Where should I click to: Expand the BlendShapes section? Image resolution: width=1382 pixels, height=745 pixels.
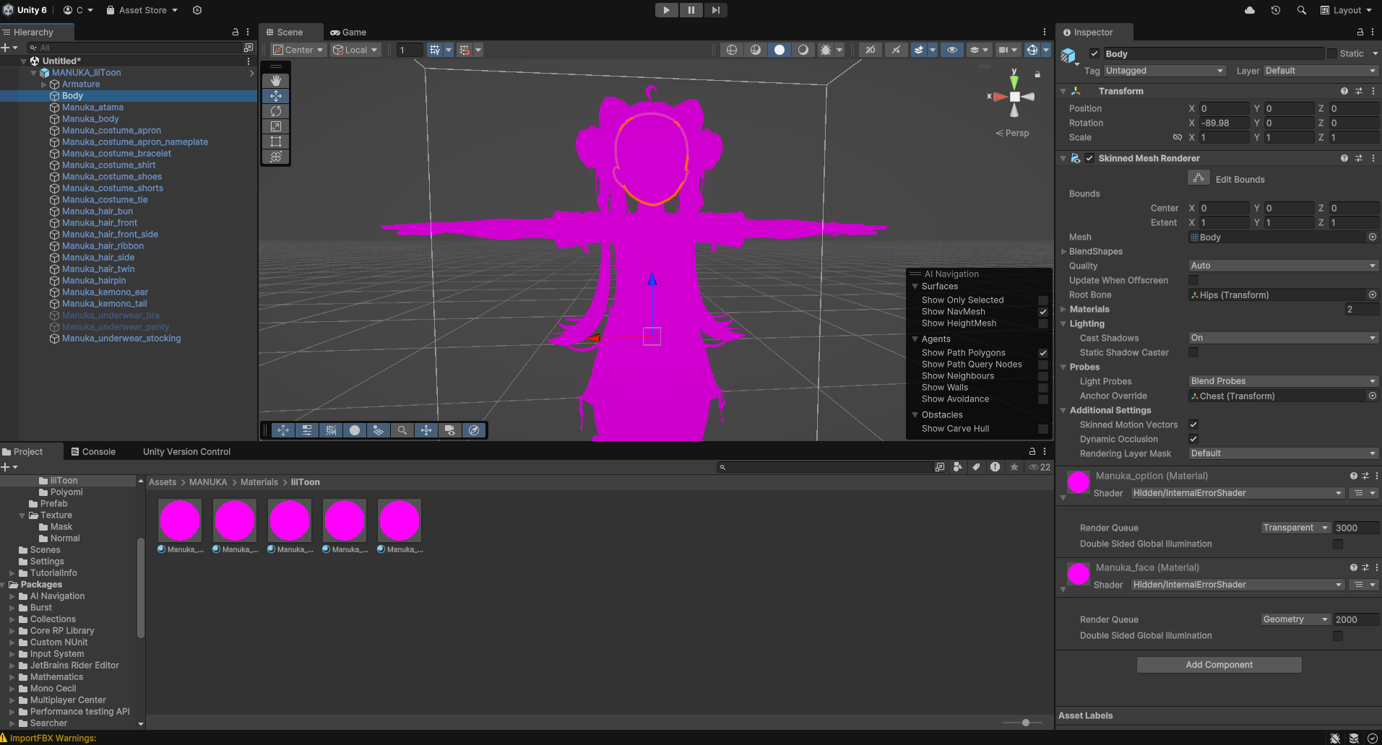click(1063, 251)
